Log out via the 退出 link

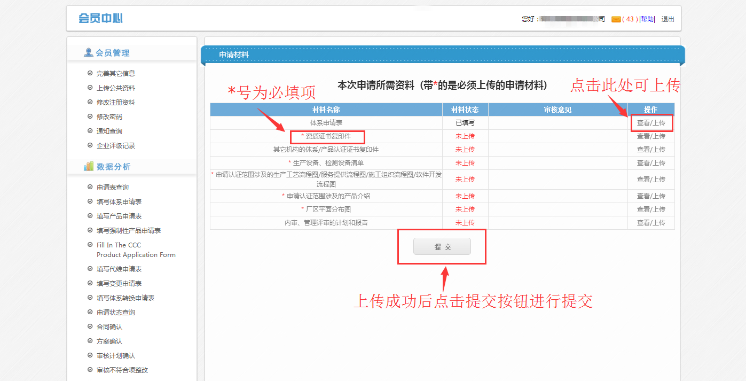(x=668, y=19)
